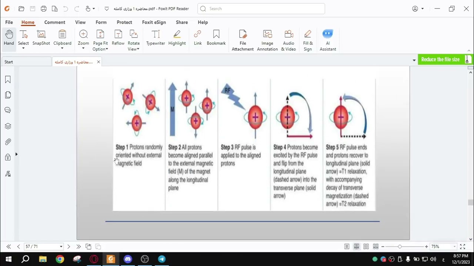
Task: Open the Start tab
Action: [x=26, y=62]
